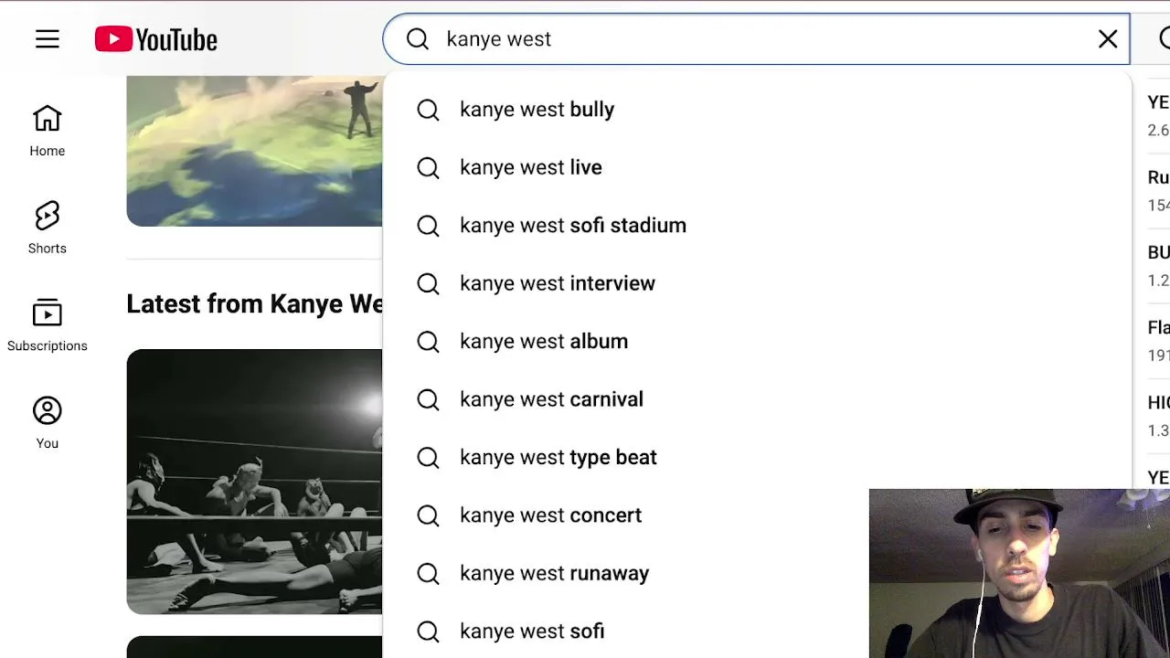Pick the "kanye west sofi stadium" suggestion
Viewport: 1170px width, 658px height.
tap(572, 226)
